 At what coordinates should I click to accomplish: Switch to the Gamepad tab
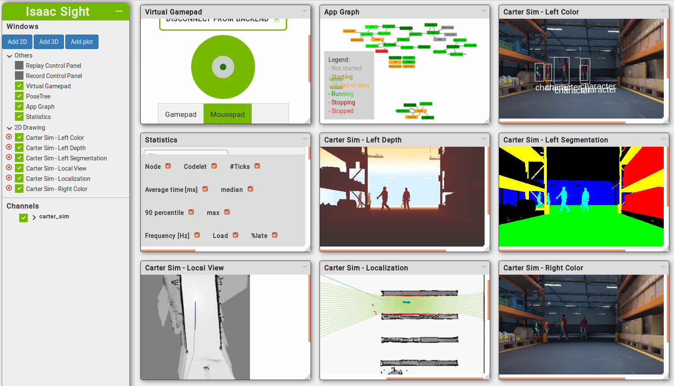pos(180,114)
